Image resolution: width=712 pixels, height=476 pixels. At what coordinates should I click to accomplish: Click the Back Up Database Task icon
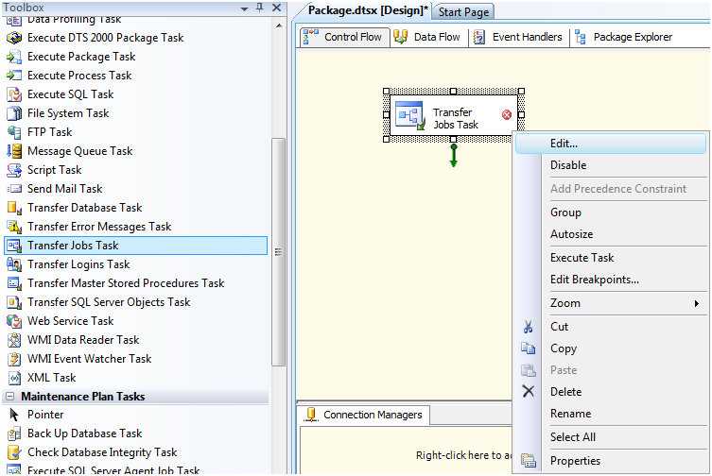(x=14, y=433)
